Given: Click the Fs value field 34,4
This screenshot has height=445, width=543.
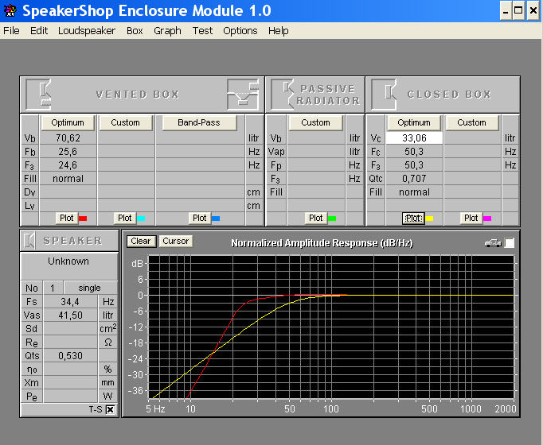Looking at the screenshot, I should [70, 302].
